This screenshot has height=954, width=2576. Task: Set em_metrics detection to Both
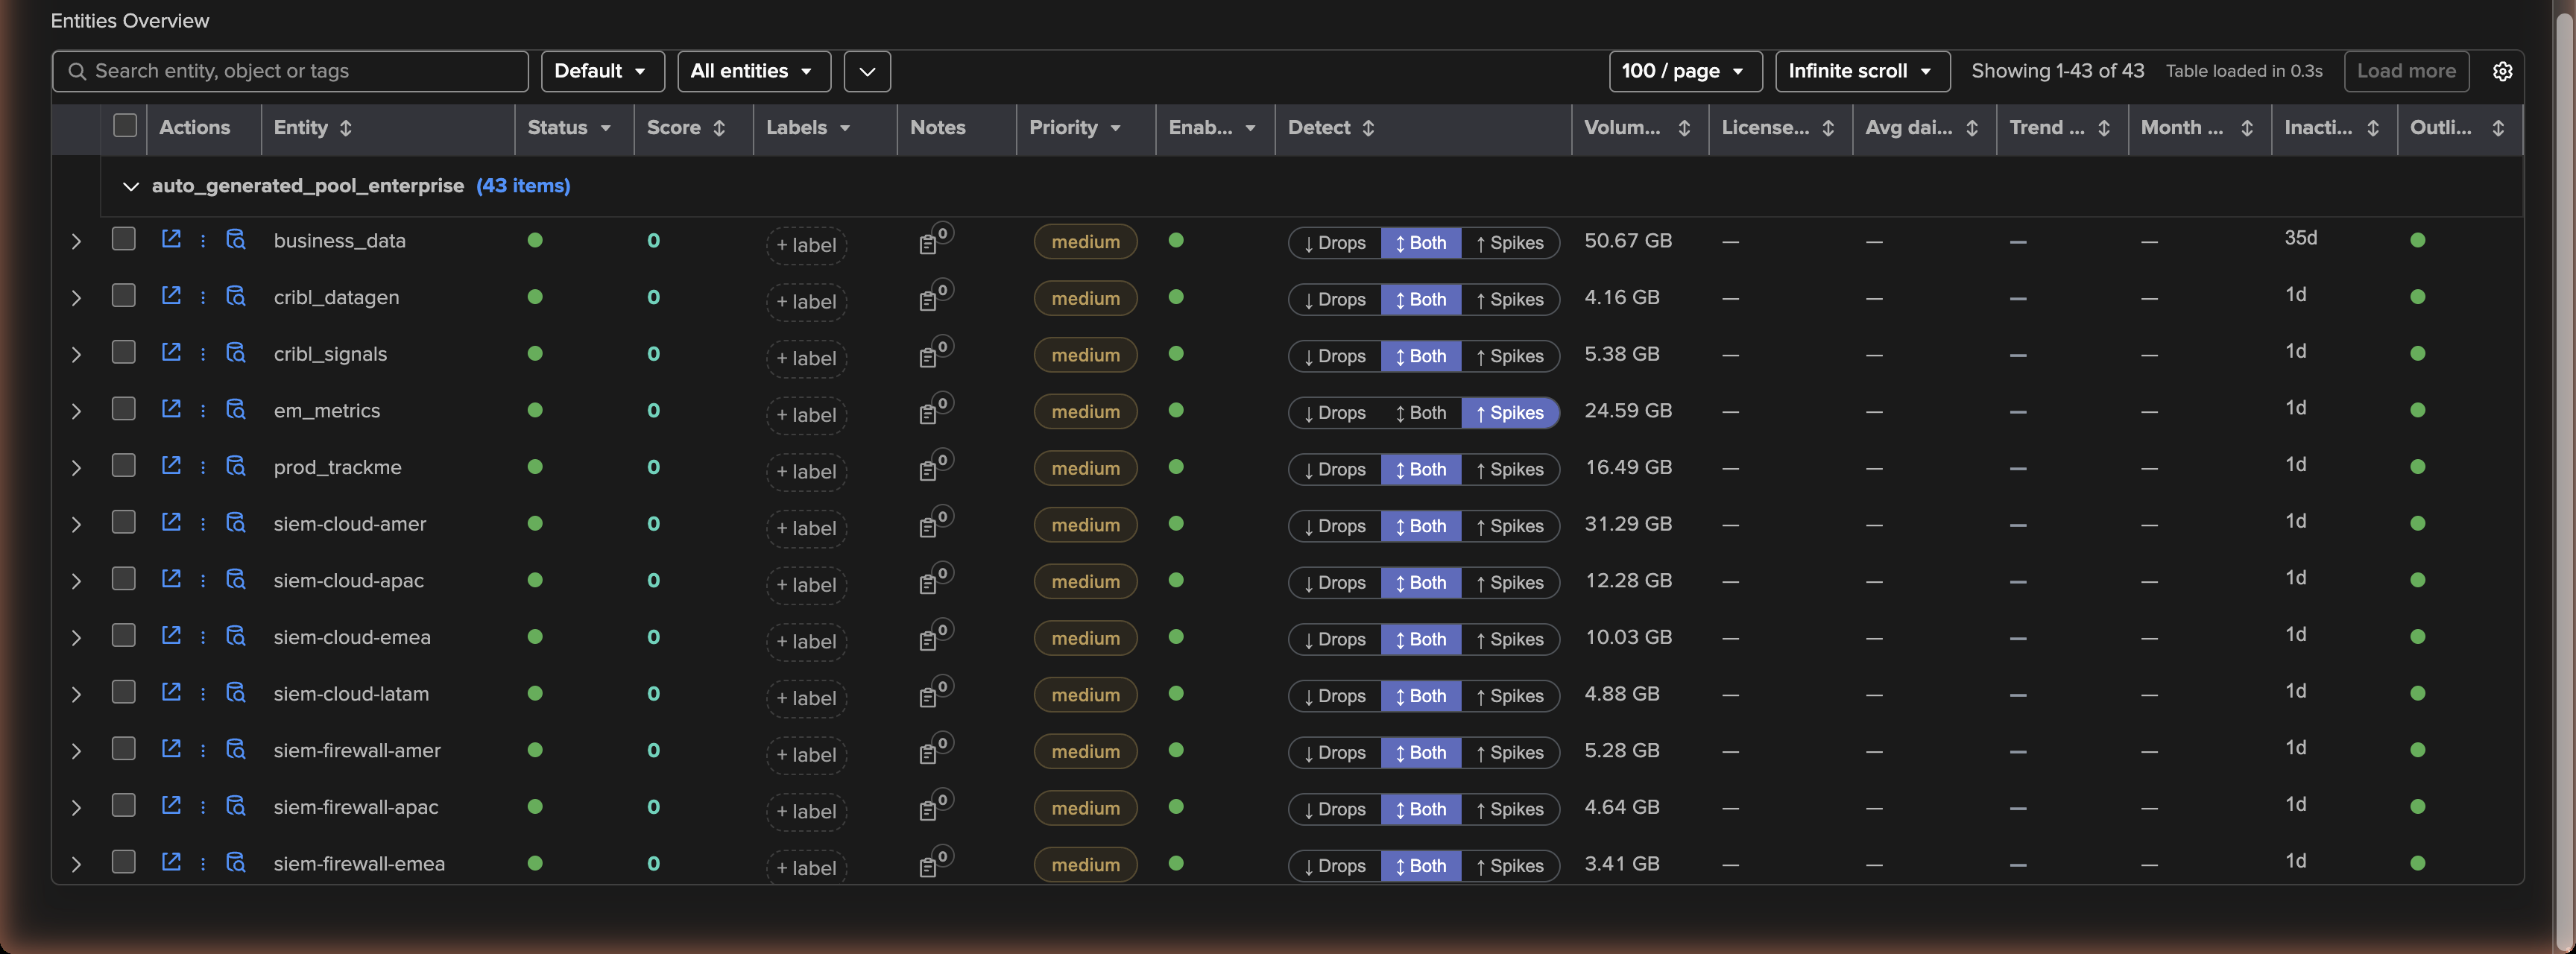coord(1421,413)
